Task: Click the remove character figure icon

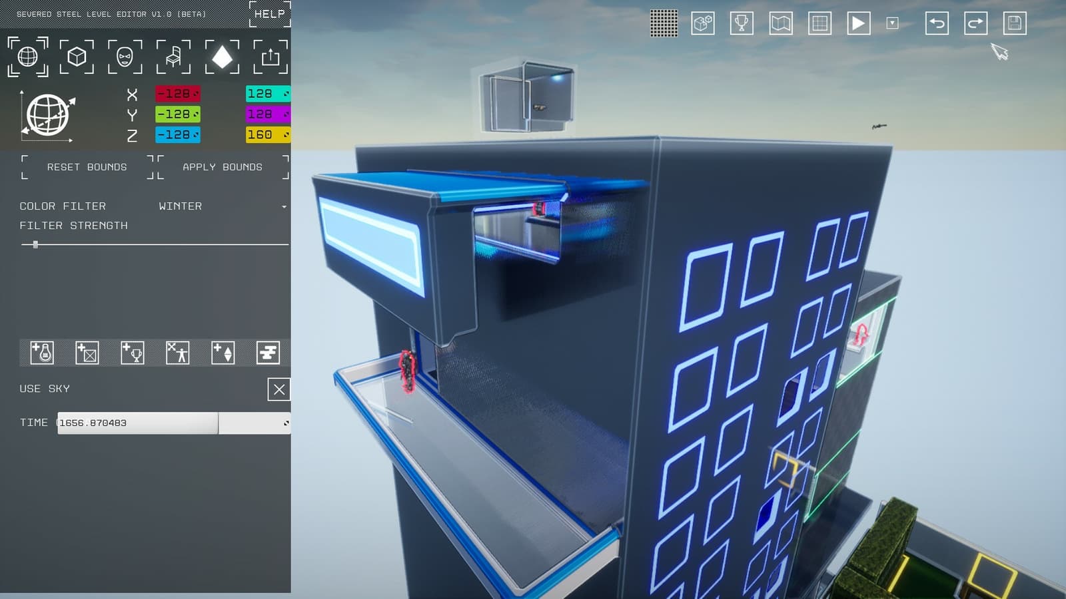Action: 178,353
